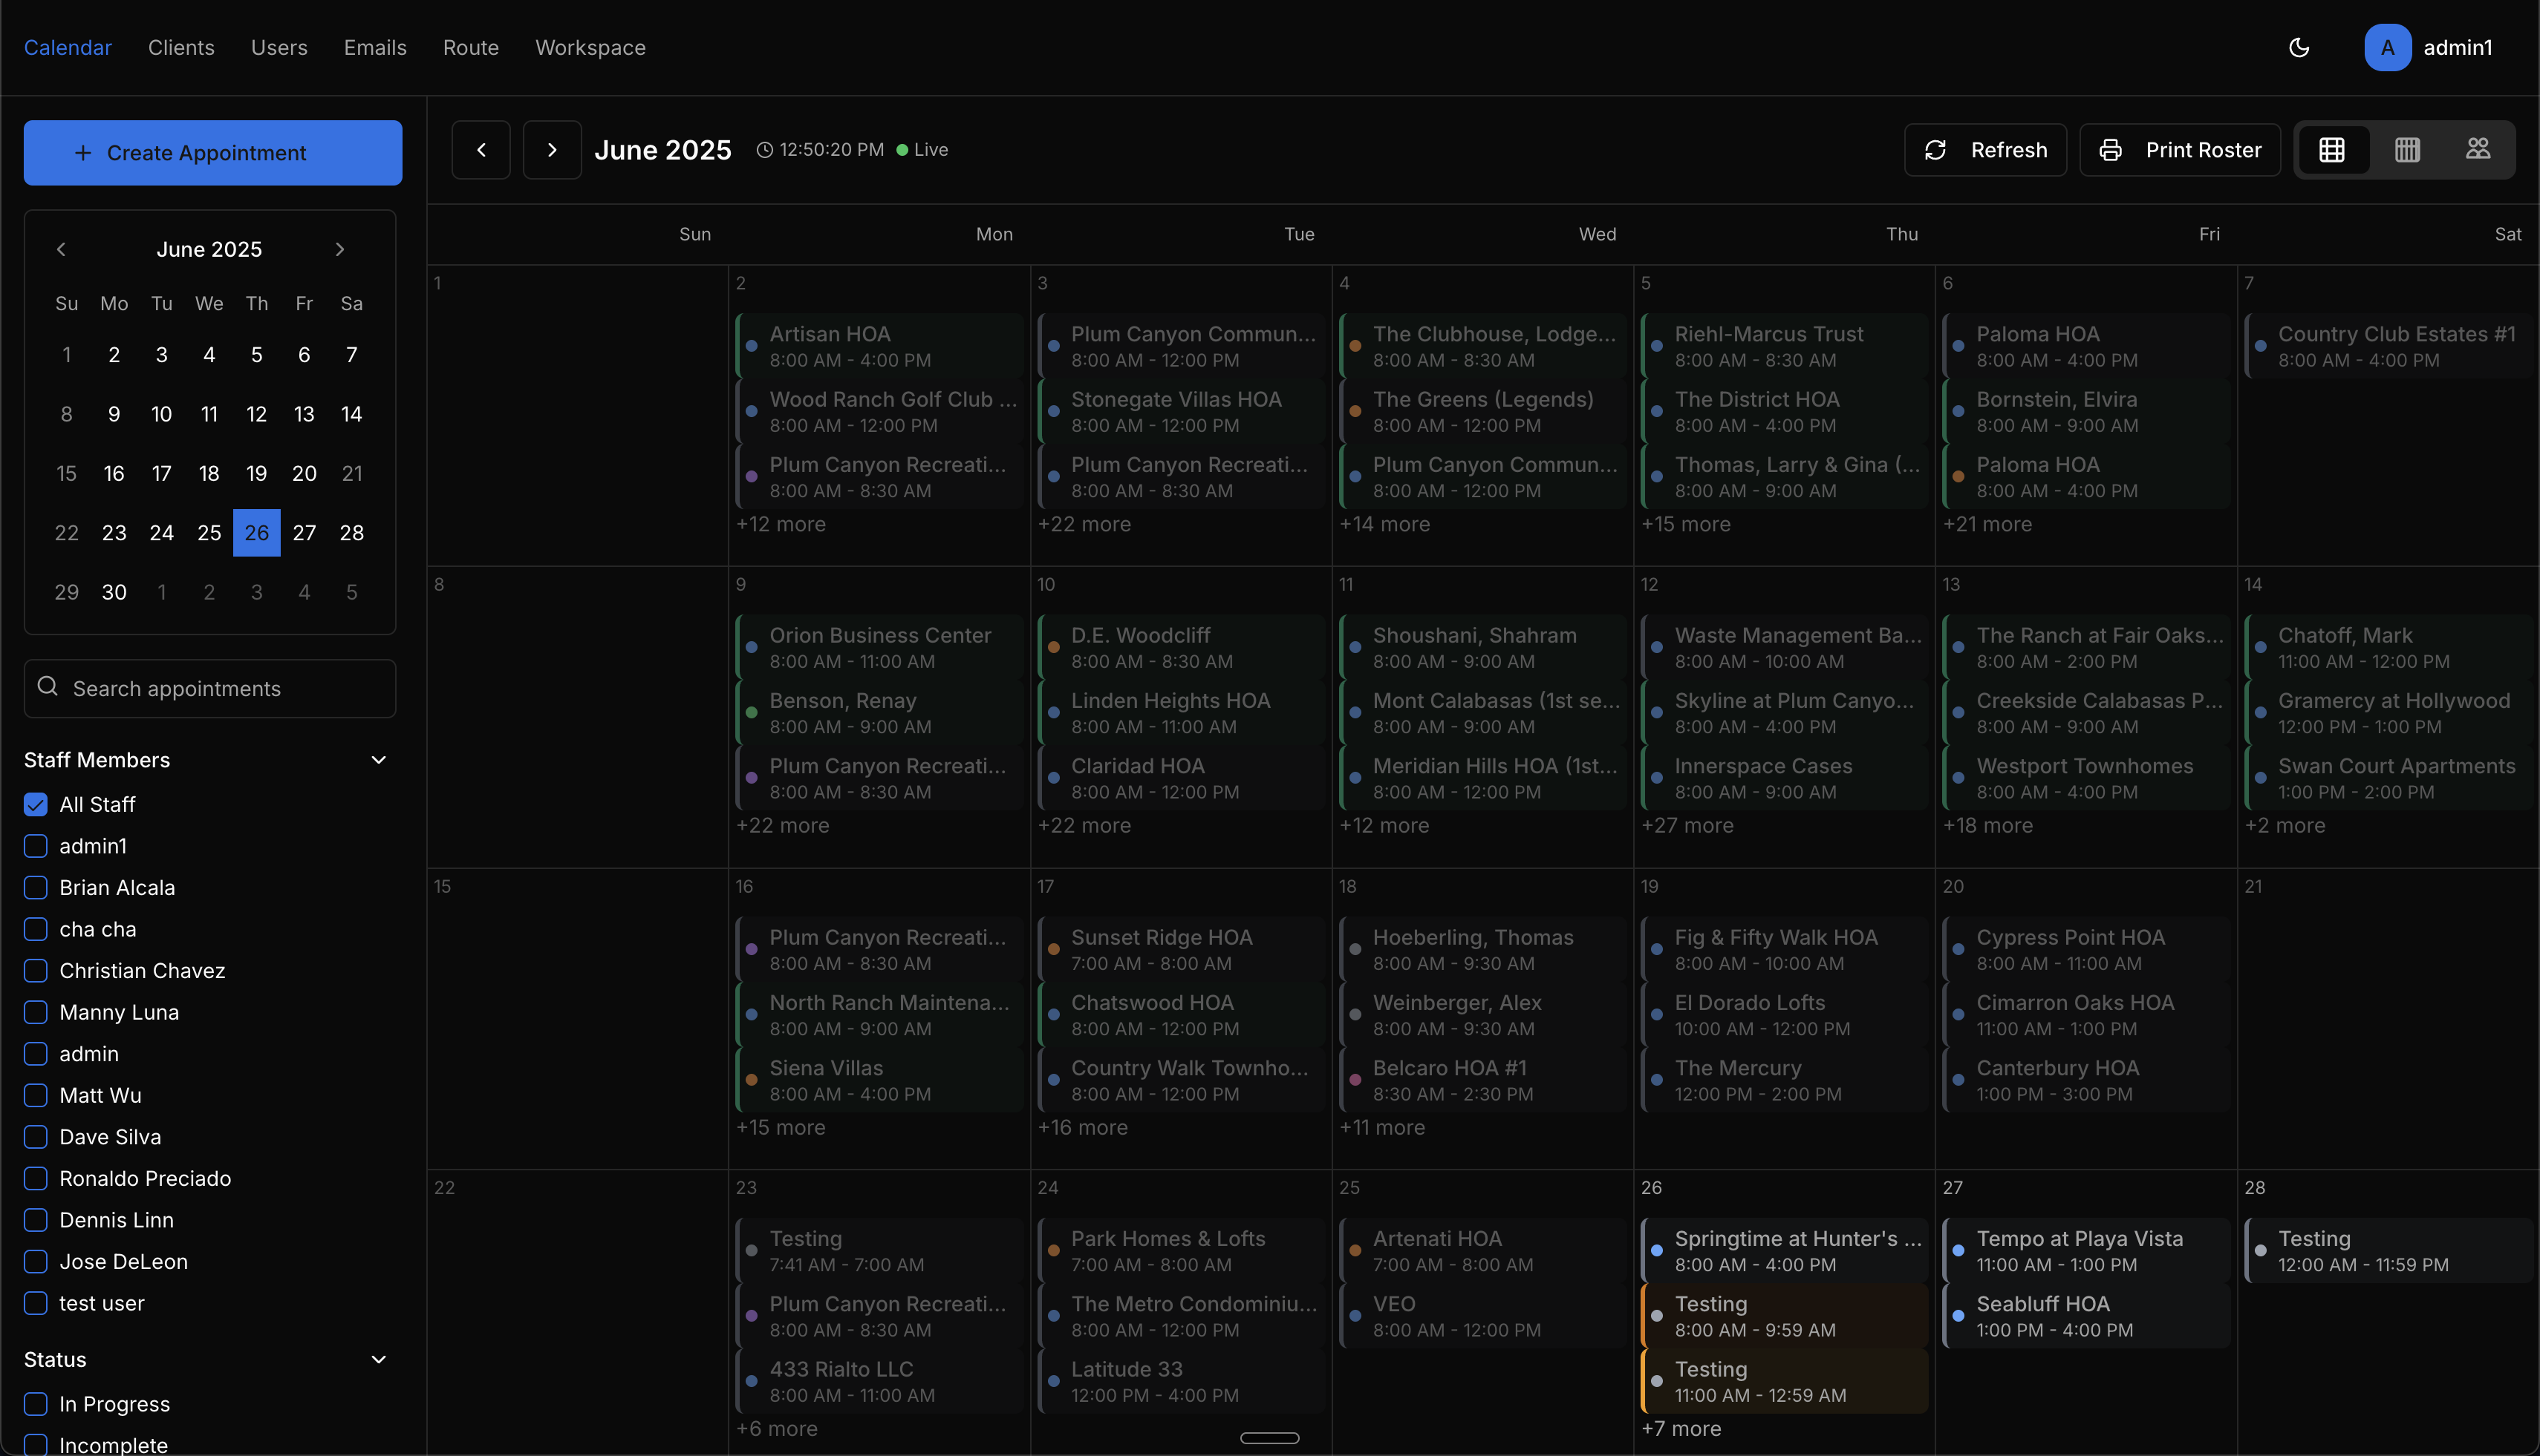Expand +22 more on June 3
2540x1456 pixels.
tap(1084, 524)
